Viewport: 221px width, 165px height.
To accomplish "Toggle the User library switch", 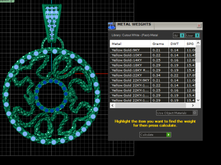I will pos(192,35).
